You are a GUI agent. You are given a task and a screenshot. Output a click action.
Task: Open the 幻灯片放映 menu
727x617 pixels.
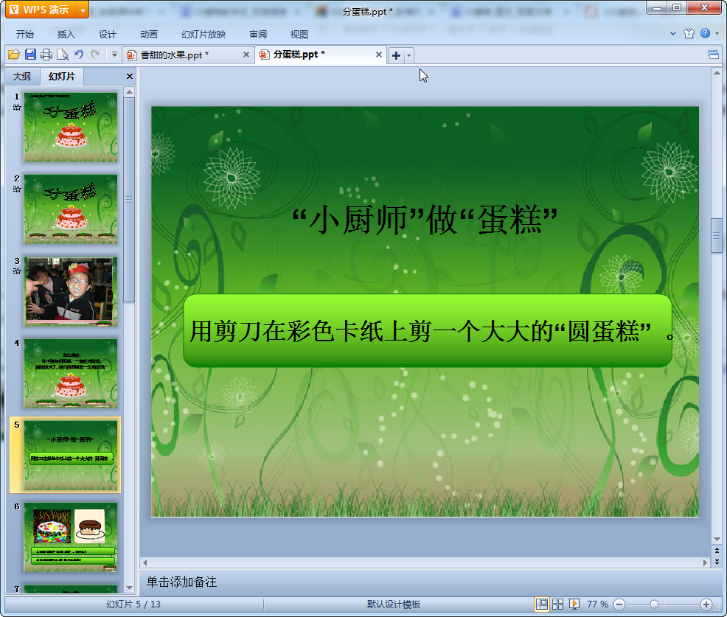[204, 35]
